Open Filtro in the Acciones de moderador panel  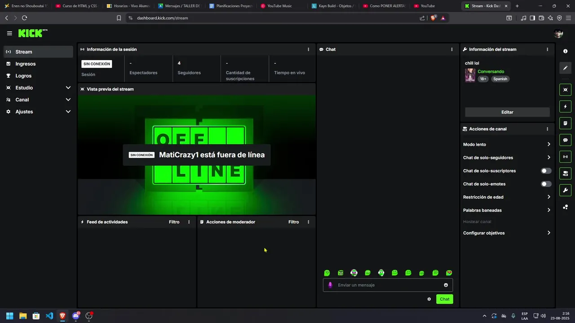[x=293, y=222]
